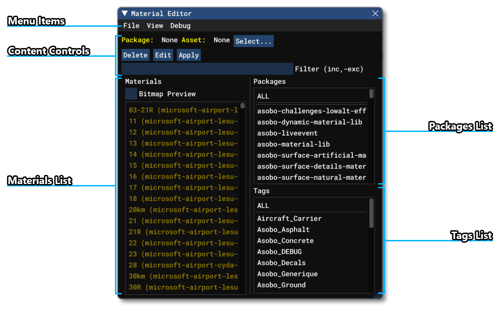Screen dimensions: 500x311
Task: Click Select... to choose a package
Action: tap(253, 41)
